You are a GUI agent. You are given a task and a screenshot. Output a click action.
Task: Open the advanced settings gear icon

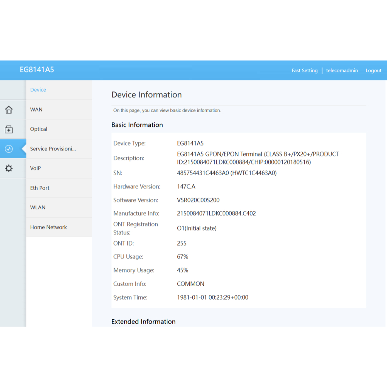[x=9, y=169]
